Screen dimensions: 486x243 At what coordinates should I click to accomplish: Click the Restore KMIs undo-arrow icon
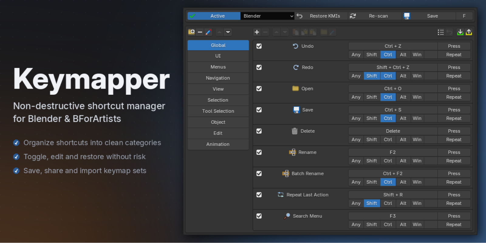299,16
